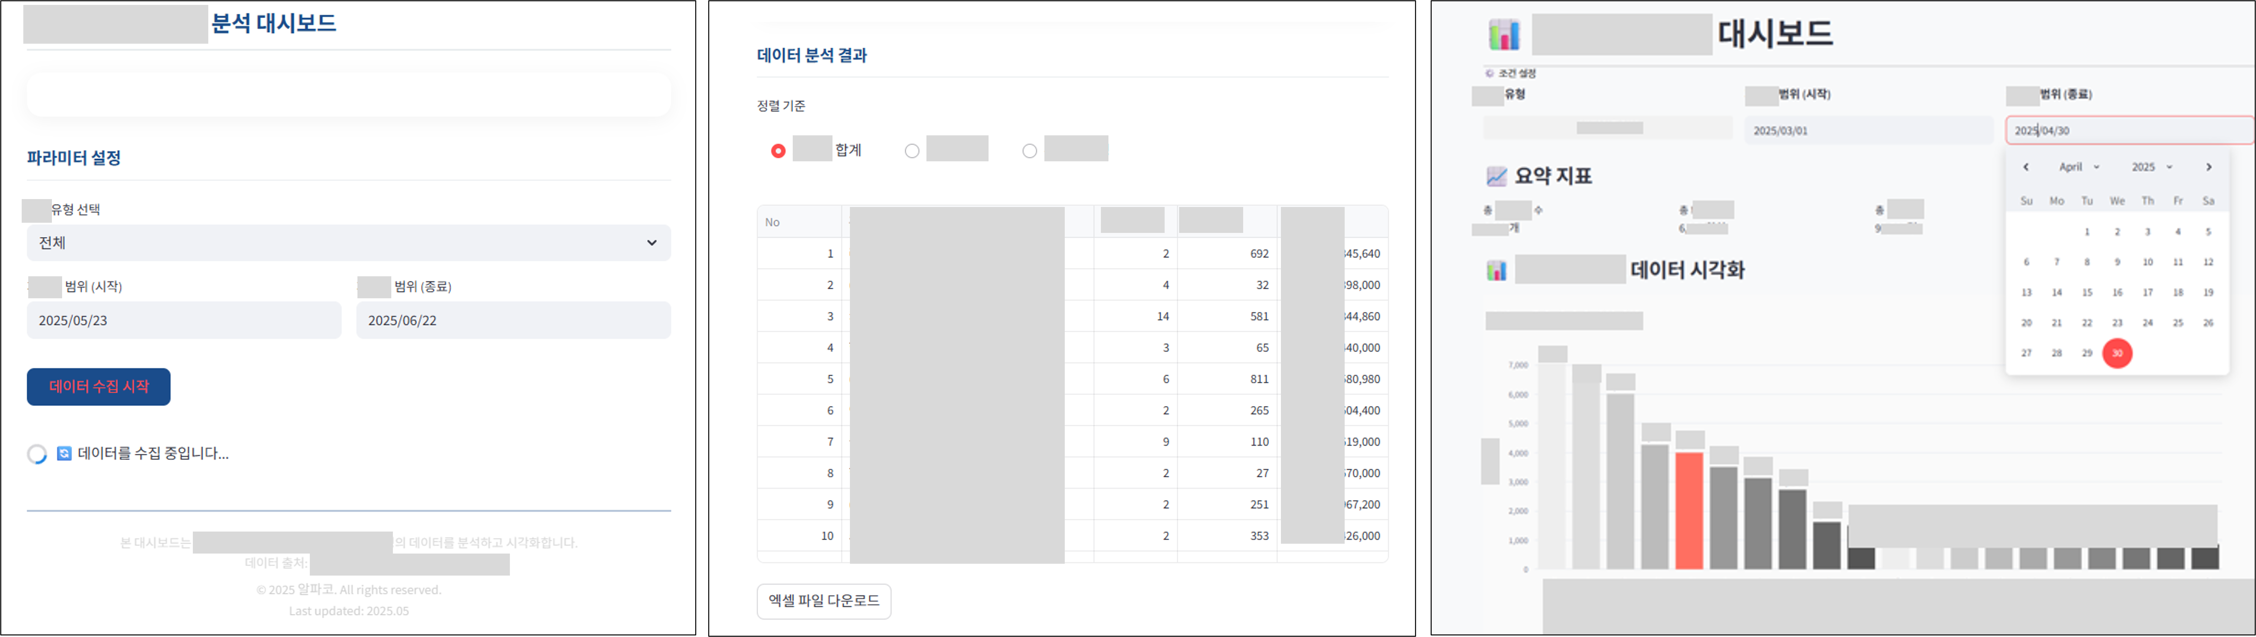Select the third sort criterion radio button
This screenshot has width=2256, height=637.
(1030, 151)
